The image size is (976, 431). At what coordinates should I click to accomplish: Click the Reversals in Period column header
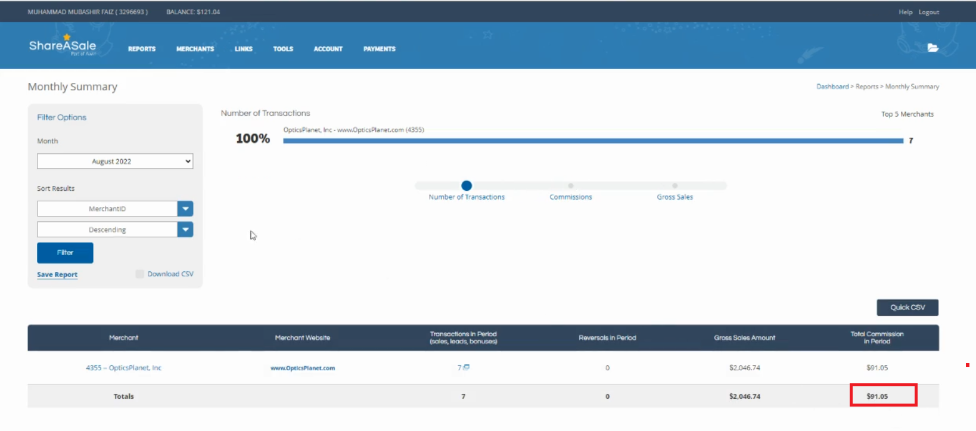[607, 338]
